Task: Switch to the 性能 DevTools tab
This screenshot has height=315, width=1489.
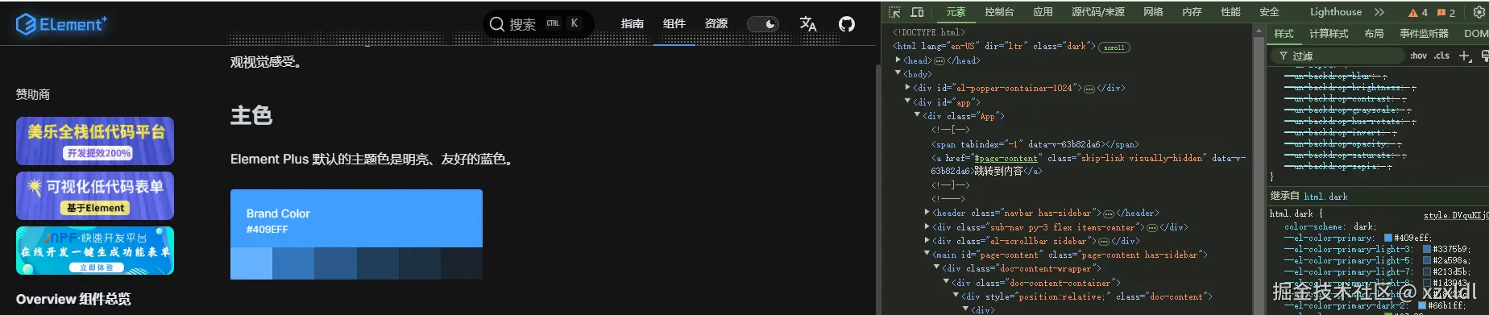Action: pos(1230,12)
